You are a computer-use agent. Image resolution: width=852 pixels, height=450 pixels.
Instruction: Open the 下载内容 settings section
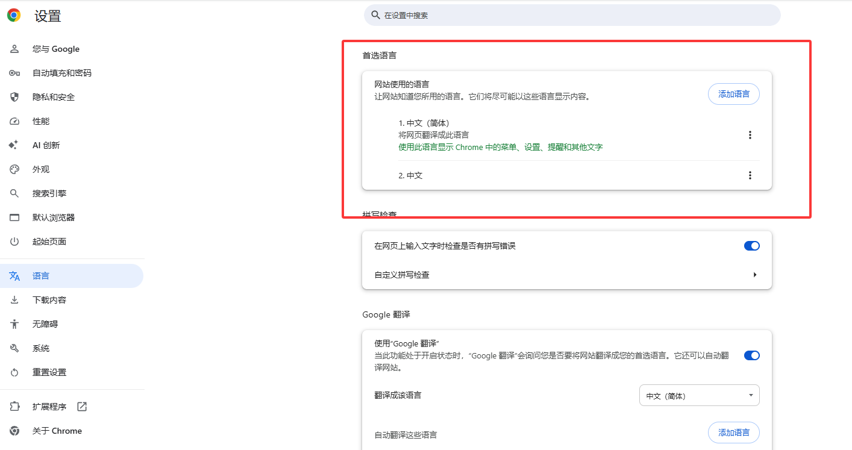[x=49, y=300]
